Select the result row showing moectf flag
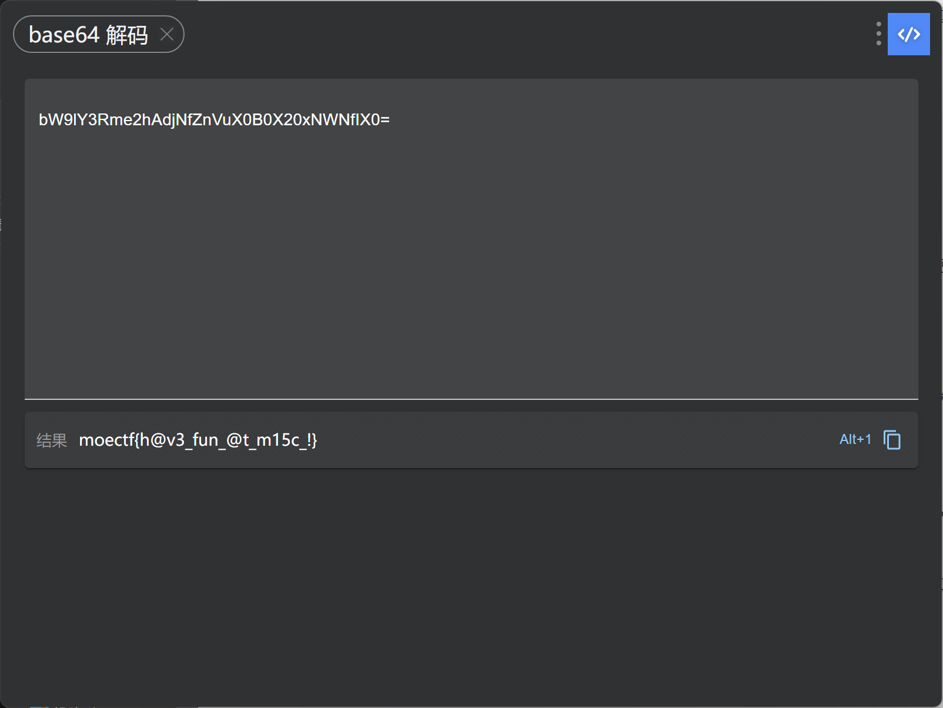The height and width of the screenshot is (708, 943). (x=471, y=440)
